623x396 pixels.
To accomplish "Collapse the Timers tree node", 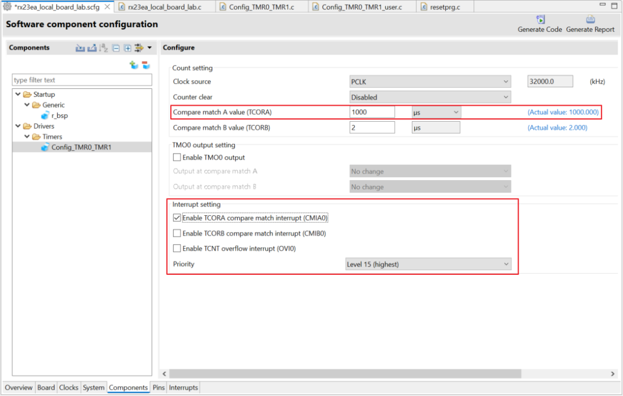I will click(27, 136).
